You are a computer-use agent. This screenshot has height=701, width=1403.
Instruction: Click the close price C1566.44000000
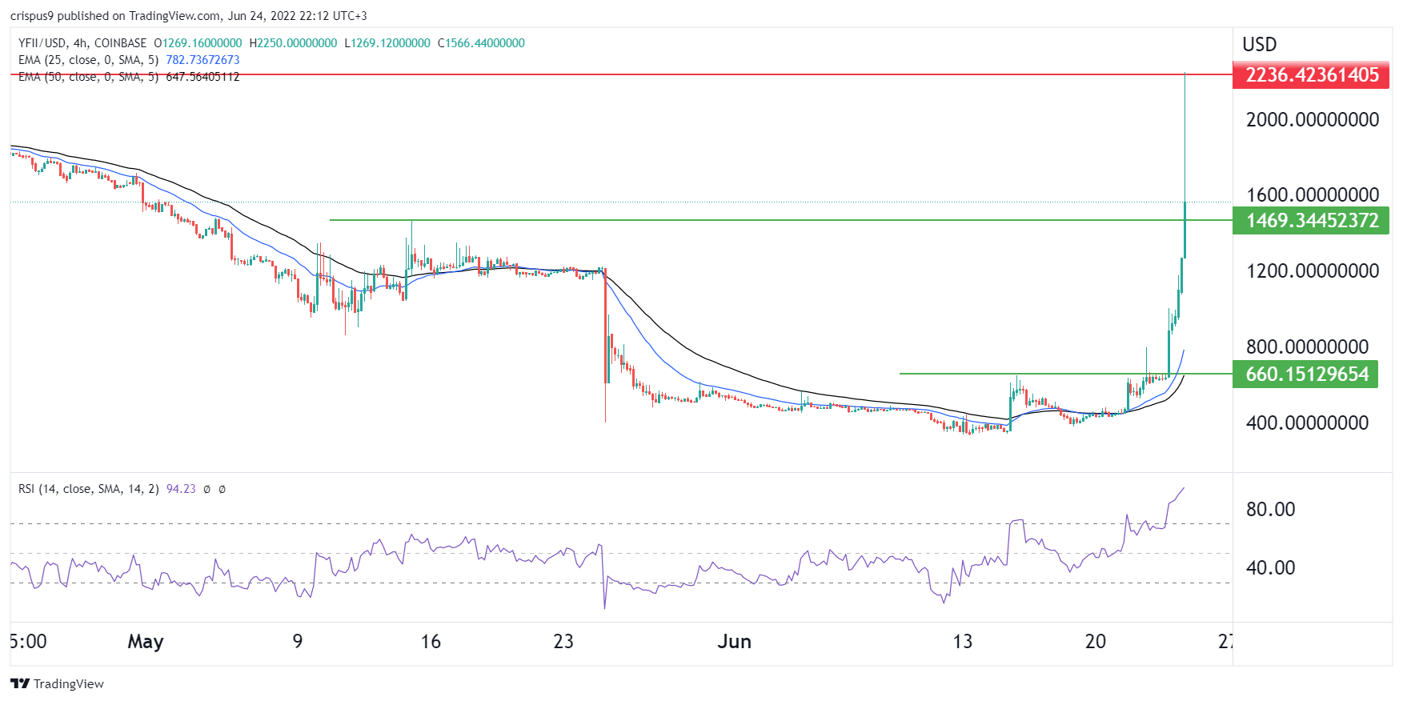click(x=481, y=43)
